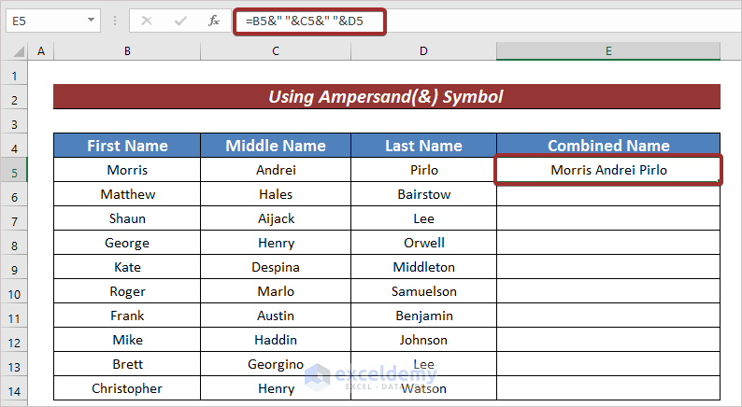Select column E header
The image size is (742, 407).
[608, 51]
